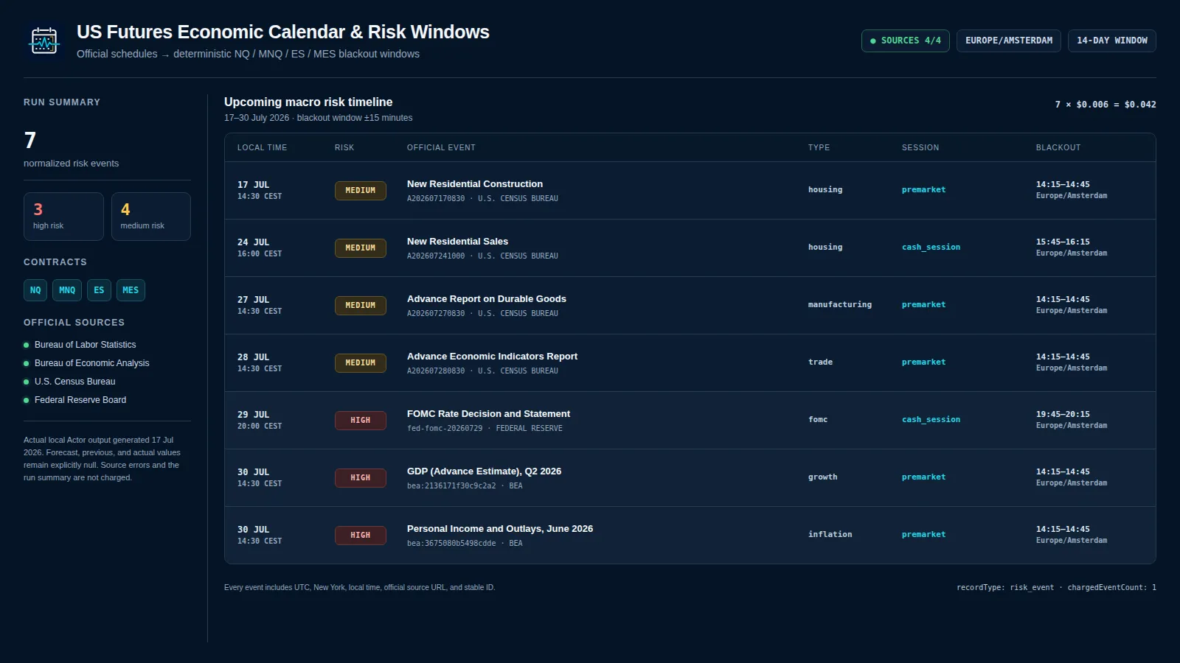Click the 7 × $0.006 = $0.042 cost text
1180x663 pixels.
click(x=1106, y=105)
